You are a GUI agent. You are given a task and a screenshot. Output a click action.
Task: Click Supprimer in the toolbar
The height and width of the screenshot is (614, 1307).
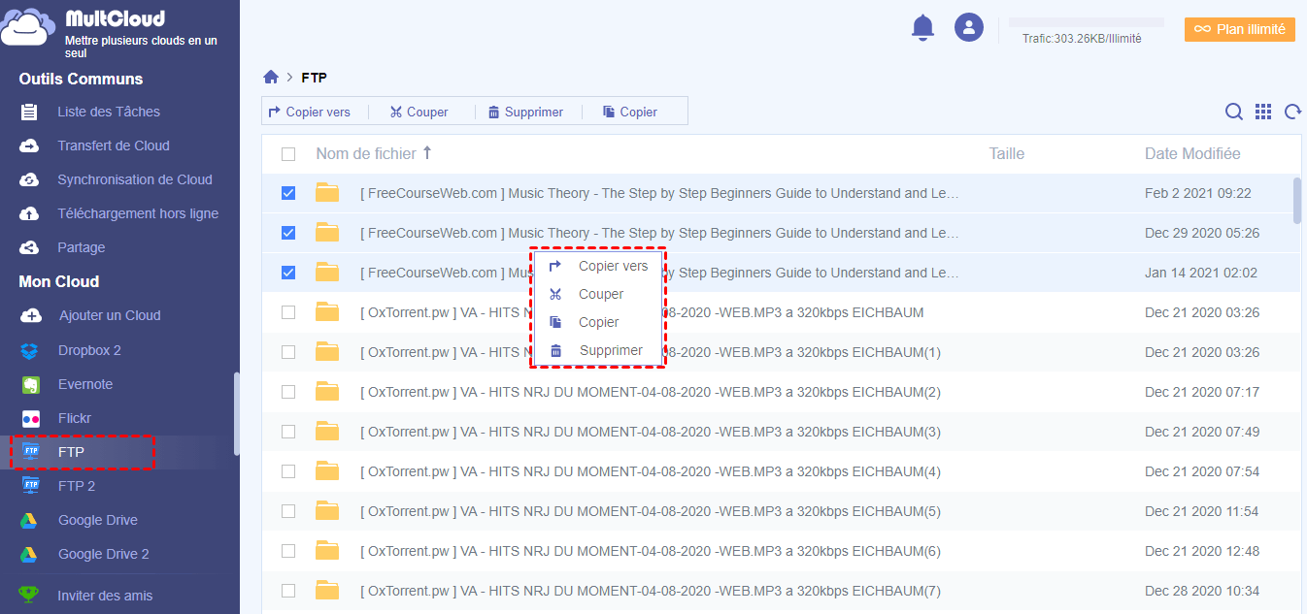pos(525,112)
